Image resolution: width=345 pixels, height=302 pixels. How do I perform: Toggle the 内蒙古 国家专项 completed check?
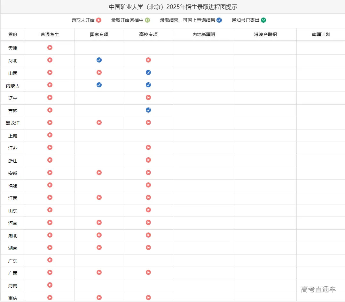(x=99, y=85)
